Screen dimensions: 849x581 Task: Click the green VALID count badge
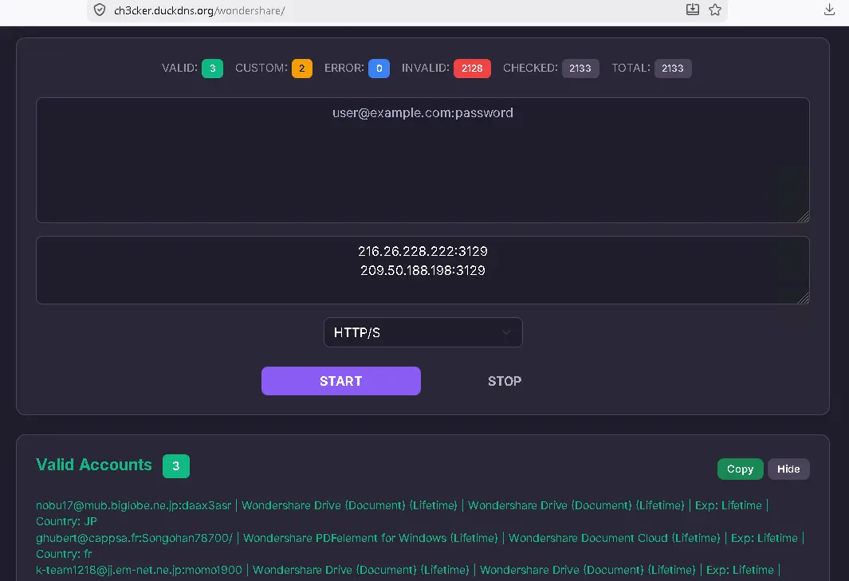pos(212,69)
